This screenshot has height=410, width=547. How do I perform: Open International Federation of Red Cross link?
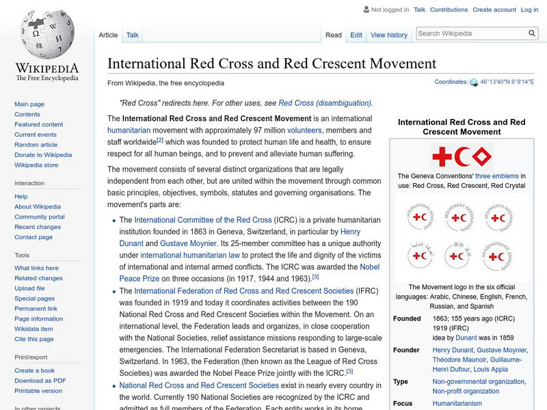pos(244,291)
